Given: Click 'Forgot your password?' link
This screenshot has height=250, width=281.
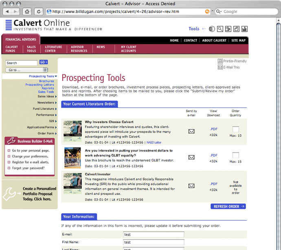Looking at the screenshot, I should point(29,168).
